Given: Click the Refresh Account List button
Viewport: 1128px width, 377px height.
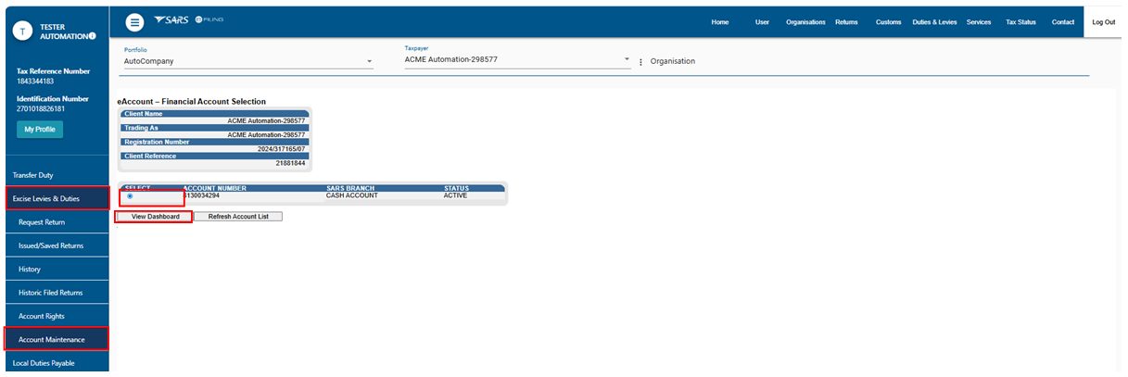Looking at the screenshot, I should (238, 217).
